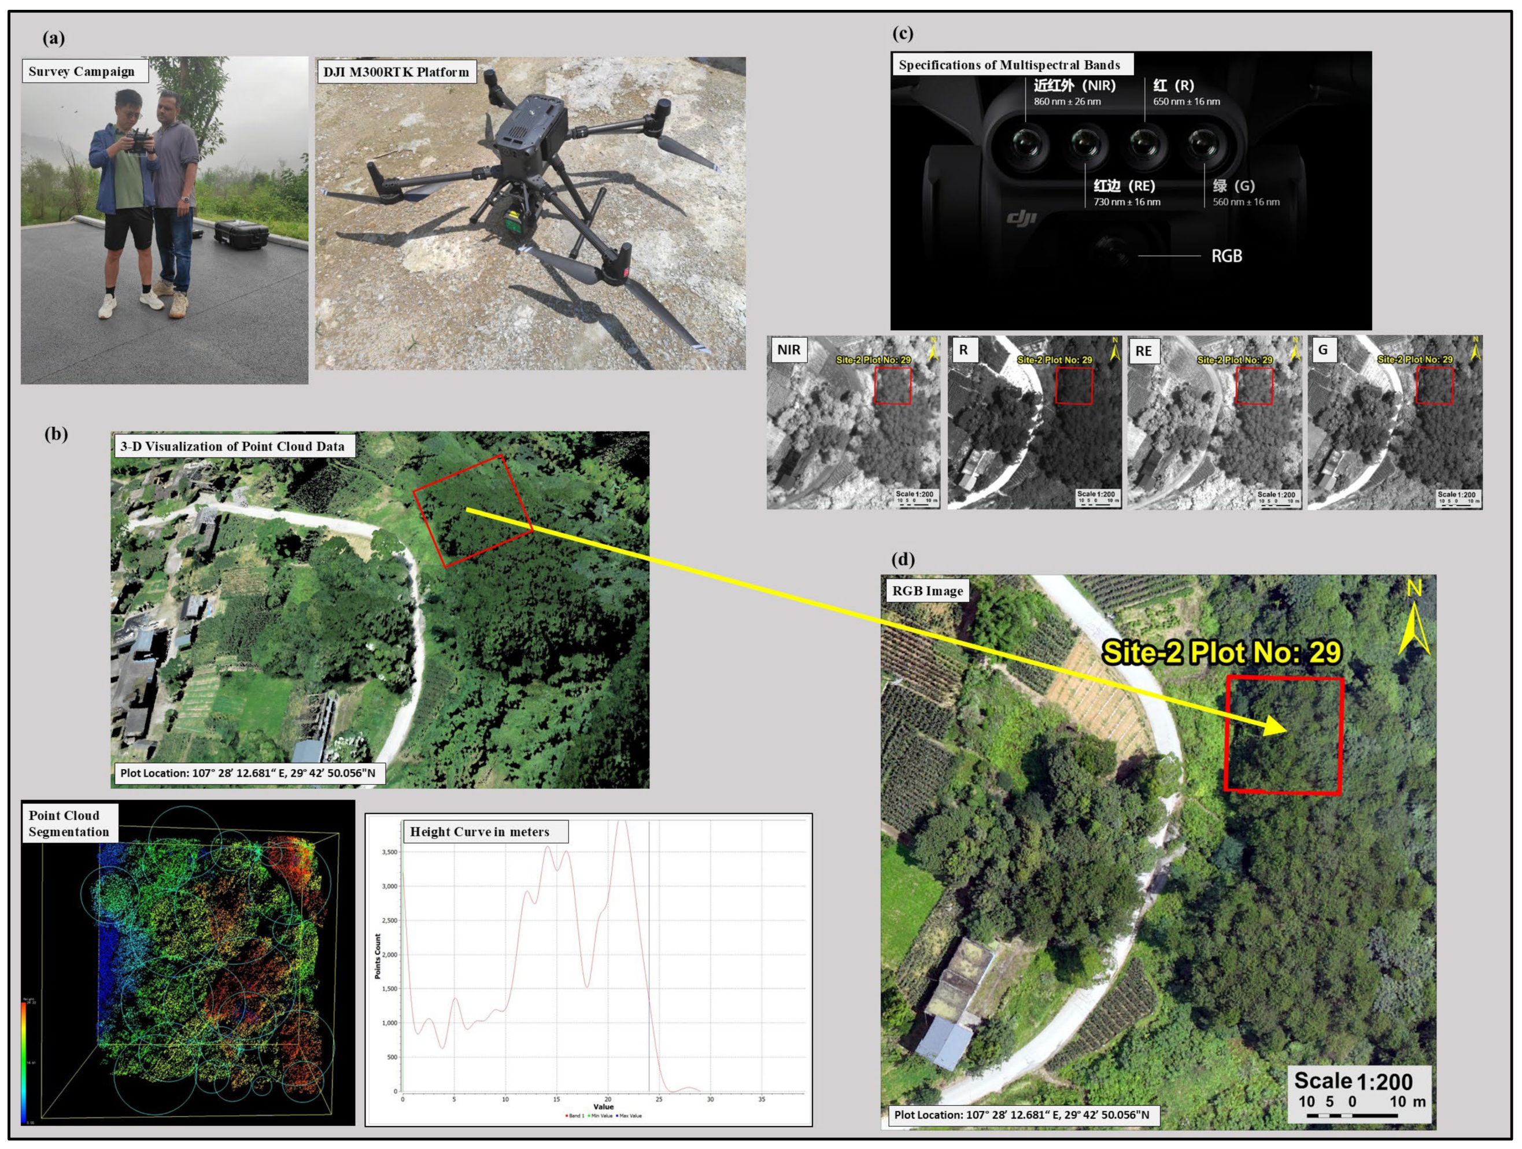
Task: Click the Survey Campaign label
Action: point(82,72)
